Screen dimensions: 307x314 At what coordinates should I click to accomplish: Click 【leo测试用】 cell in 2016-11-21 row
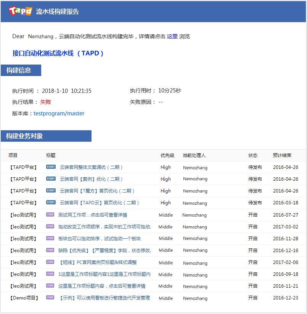[23, 286]
